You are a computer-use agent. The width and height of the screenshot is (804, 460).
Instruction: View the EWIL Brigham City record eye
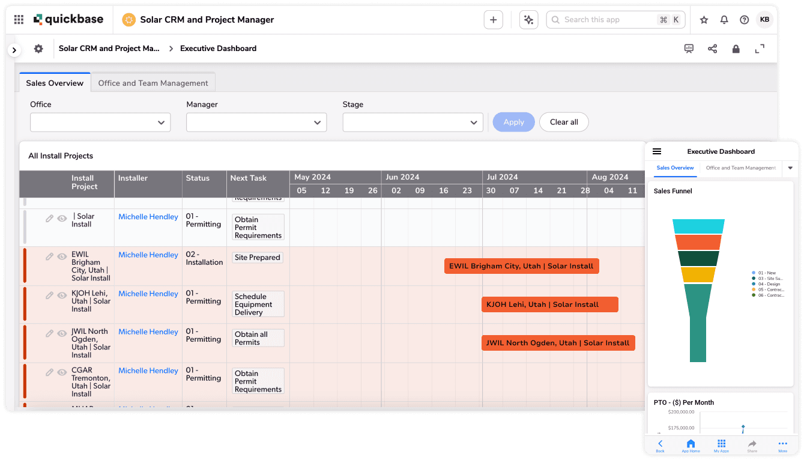tap(62, 256)
